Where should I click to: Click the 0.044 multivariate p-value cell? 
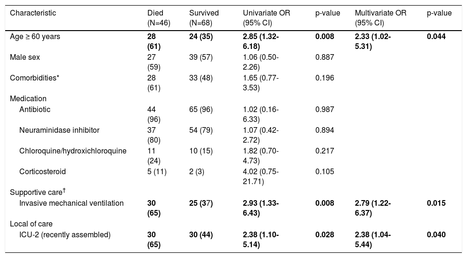(435, 36)
